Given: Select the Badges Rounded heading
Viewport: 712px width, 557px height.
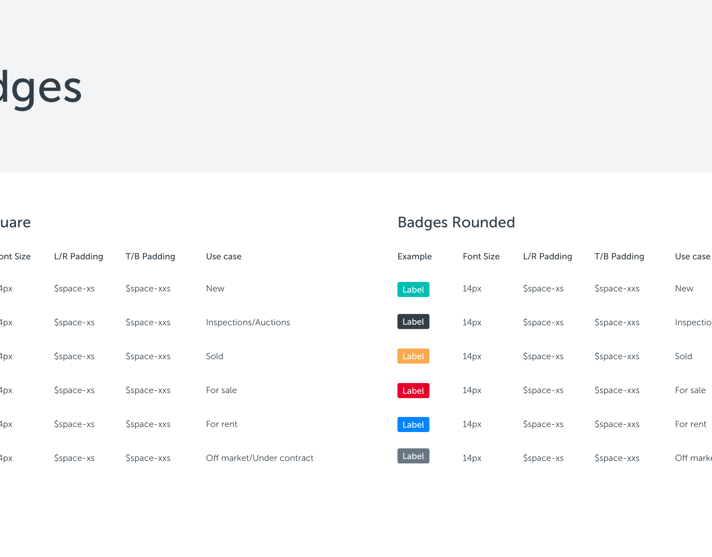Looking at the screenshot, I should [456, 222].
